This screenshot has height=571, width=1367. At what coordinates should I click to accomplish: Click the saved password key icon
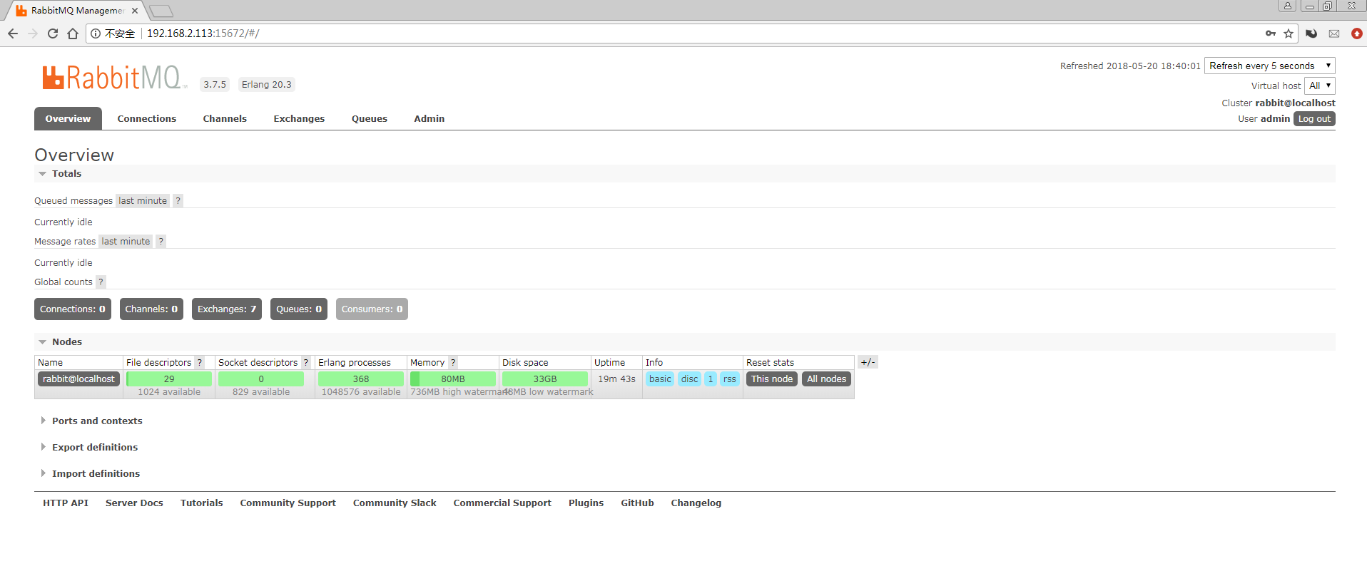coord(1270,34)
